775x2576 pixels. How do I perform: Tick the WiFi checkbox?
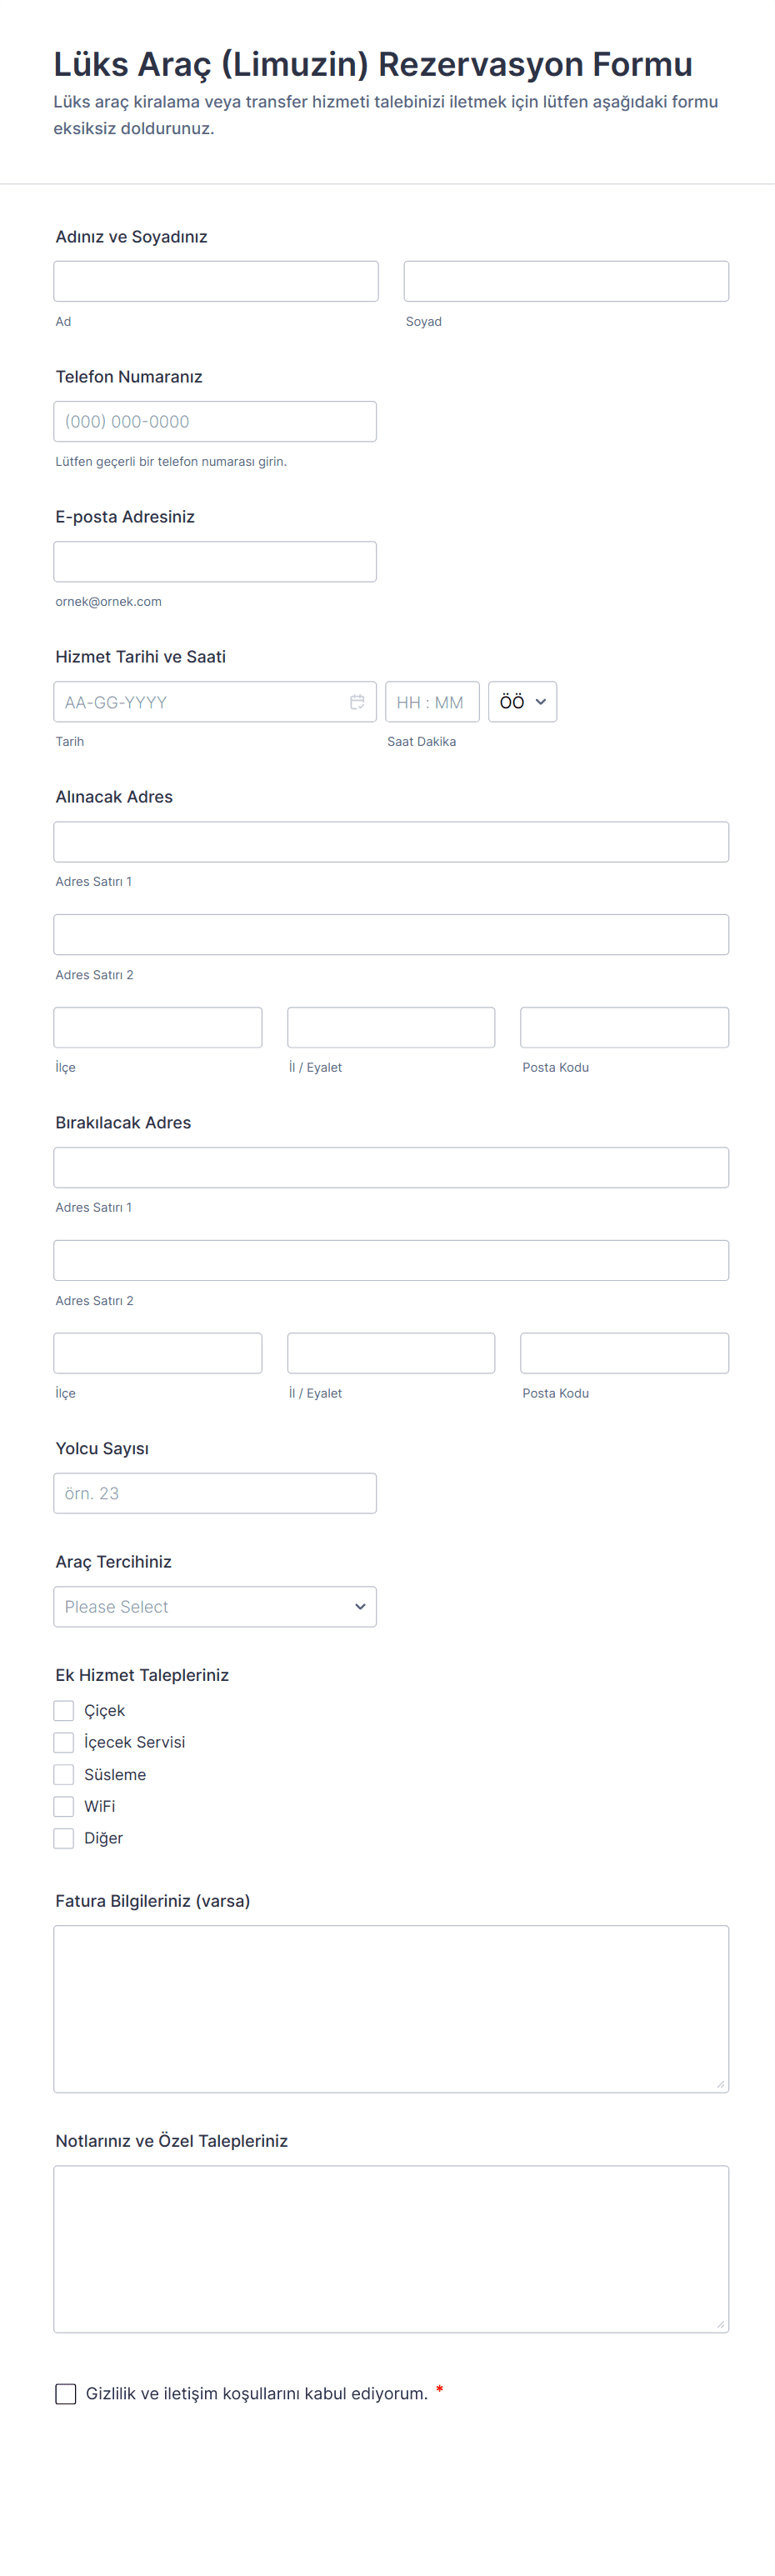click(64, 1806)
